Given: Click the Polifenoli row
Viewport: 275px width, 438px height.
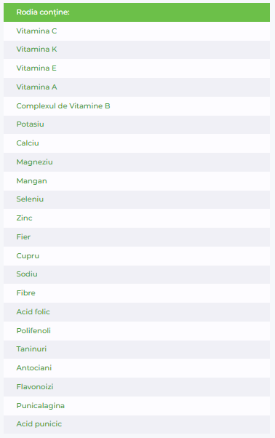Looking at the screenshot, I should pos(137,331).
